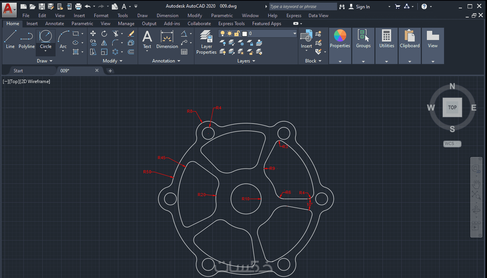The image size is (487, 278).
Task: Select the Line drawing tool
Action: [10, 40]
